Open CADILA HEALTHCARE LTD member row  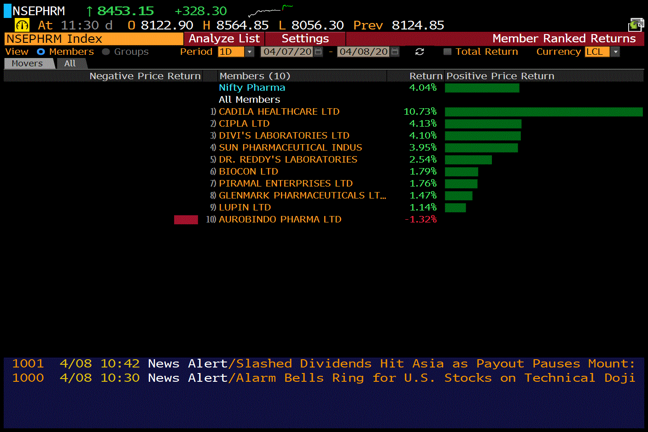coord(279,111)
